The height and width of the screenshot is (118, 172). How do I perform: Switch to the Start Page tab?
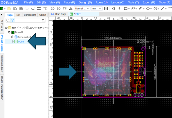pos(59,14)
